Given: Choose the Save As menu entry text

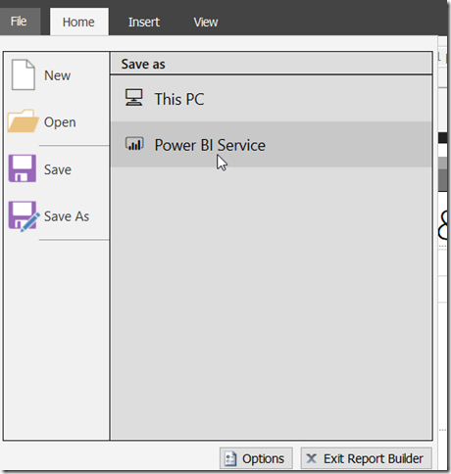Looking at the screenshot, I should click(67, 216).
